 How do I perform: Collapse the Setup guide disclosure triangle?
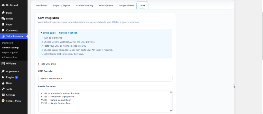pos(41,33)
